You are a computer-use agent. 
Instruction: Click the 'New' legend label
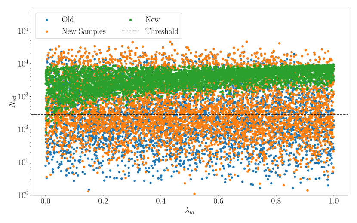[153, 20]
